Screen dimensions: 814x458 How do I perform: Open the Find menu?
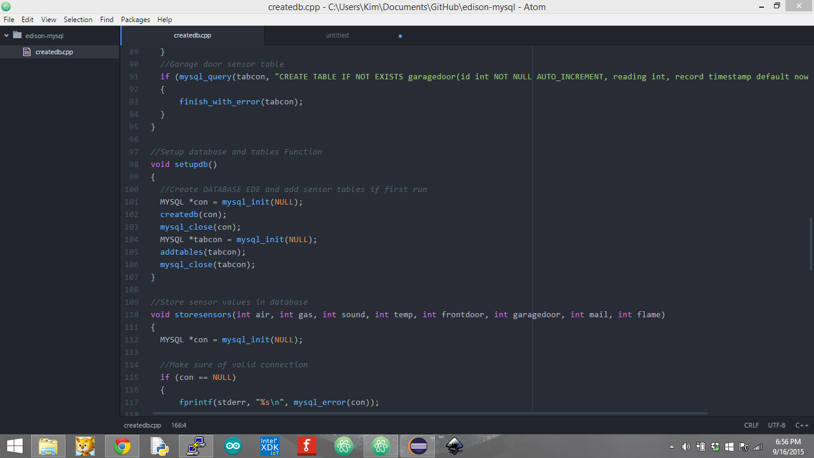click(107, 20)
